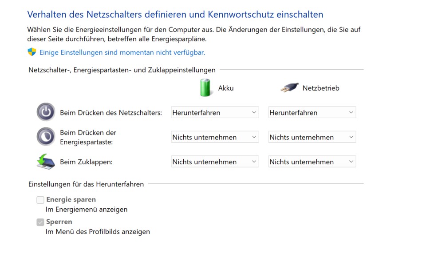Click the green battery icon above Akku column
Image resolution: width=426 pixels, height=270 pixels.
tap(205, 87)
